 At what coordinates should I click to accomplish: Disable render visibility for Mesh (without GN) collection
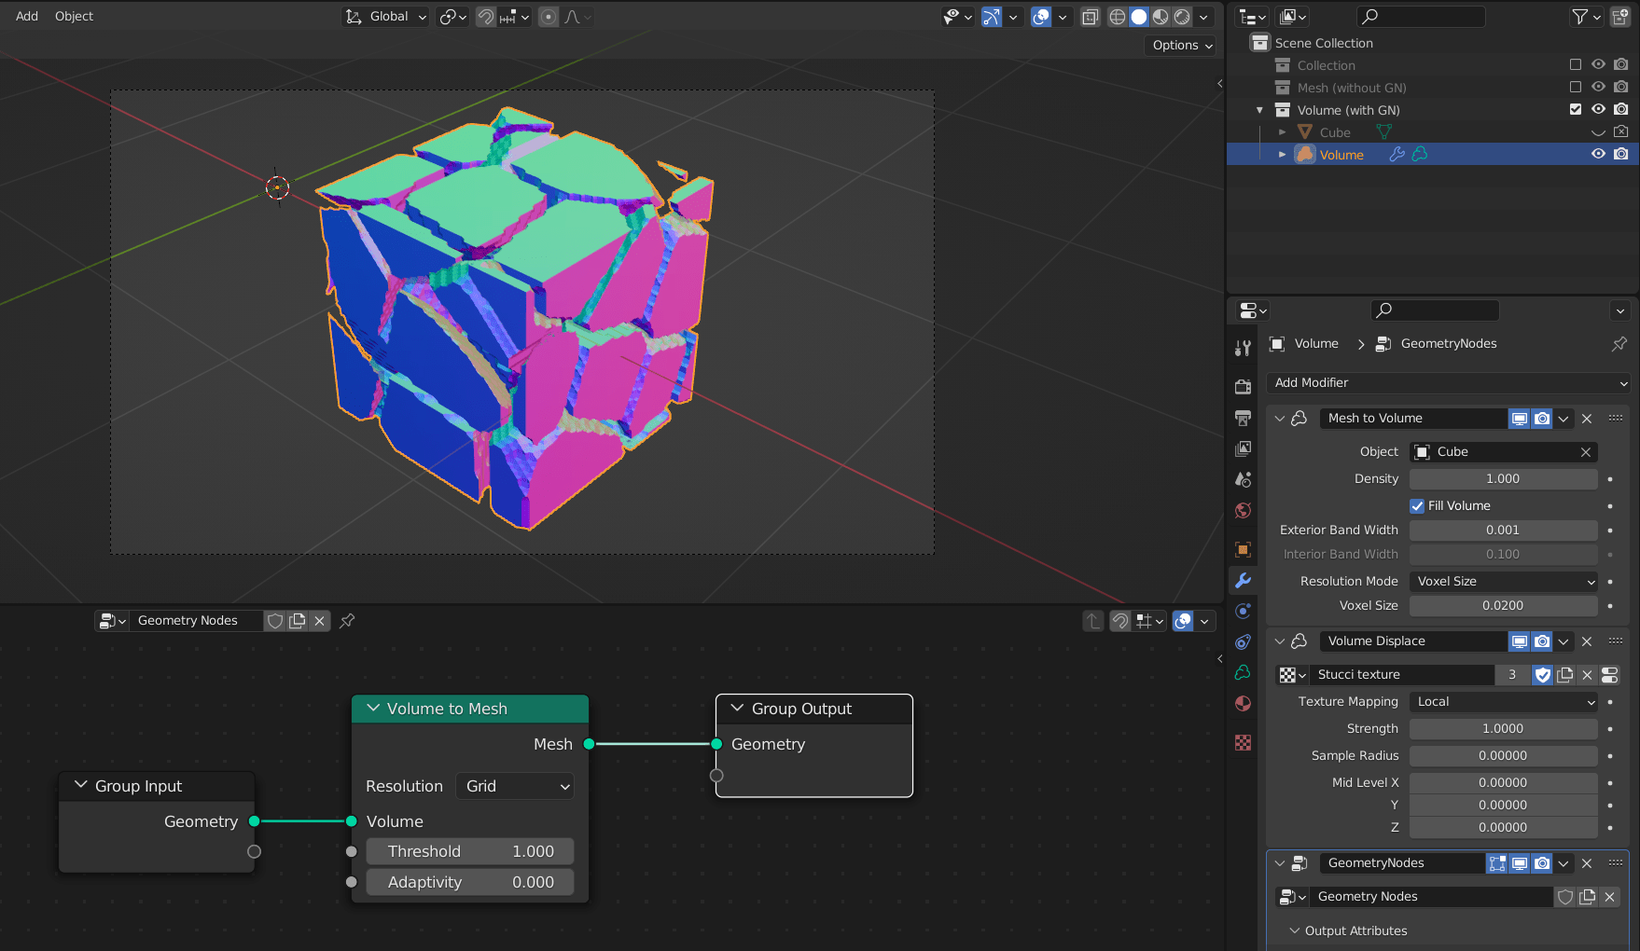pos(1620,86)
